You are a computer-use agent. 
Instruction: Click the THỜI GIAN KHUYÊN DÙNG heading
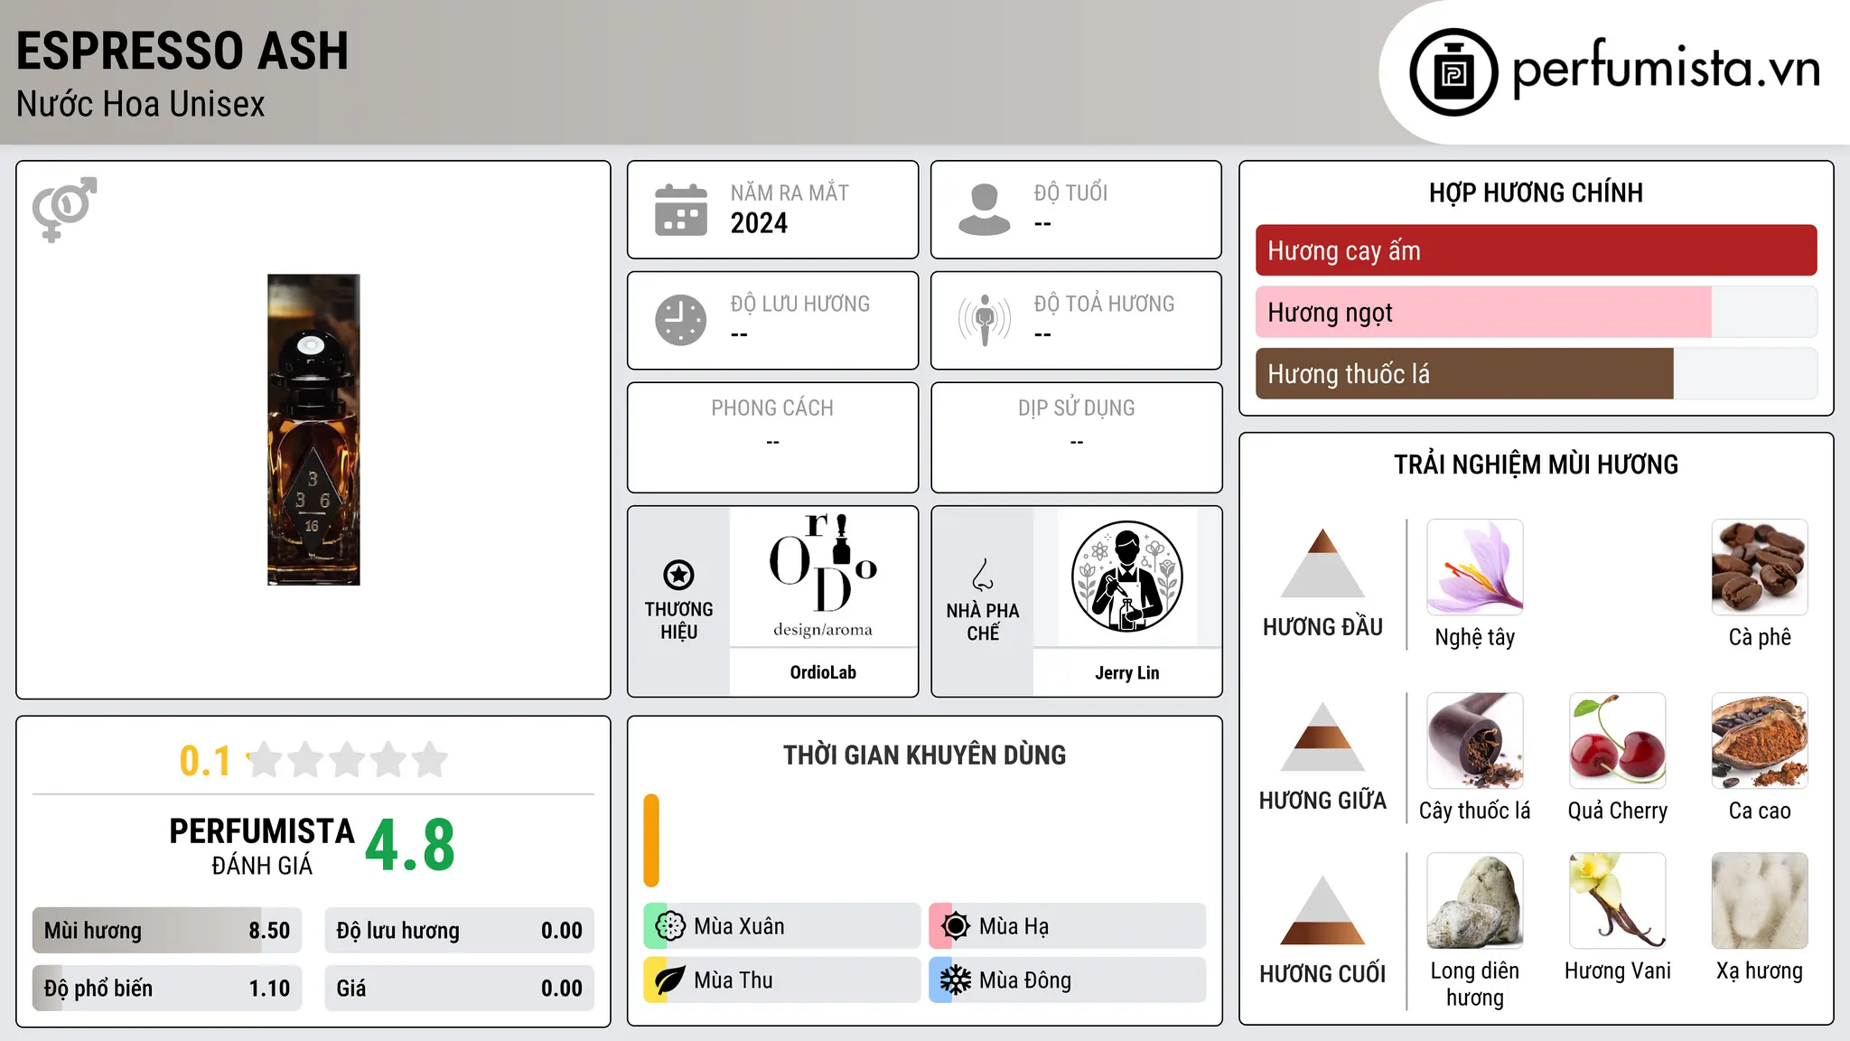tap(925, 755)
